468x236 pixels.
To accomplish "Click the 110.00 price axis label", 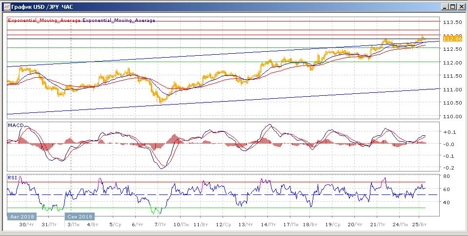I will [x=452, y=116].
